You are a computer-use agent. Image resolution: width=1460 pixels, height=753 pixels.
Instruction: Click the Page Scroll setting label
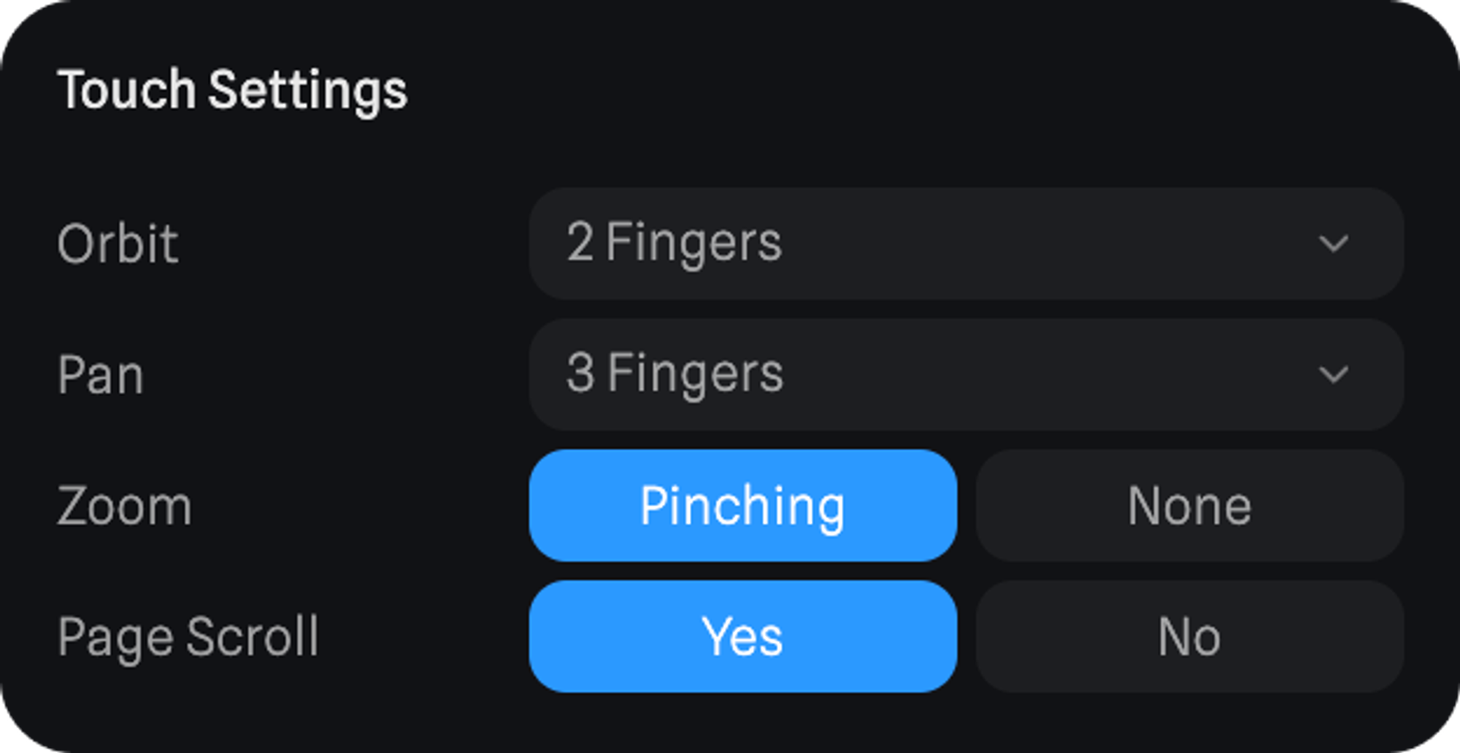(x=188, y=637)
